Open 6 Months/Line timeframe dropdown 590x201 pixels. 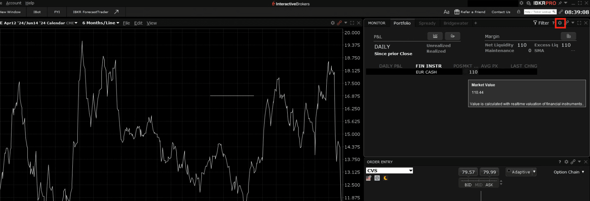(x=101, y=23)
